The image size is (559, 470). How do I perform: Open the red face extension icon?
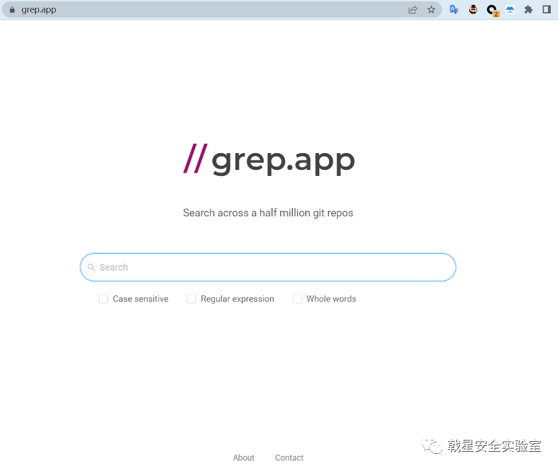tap(473, 9)
